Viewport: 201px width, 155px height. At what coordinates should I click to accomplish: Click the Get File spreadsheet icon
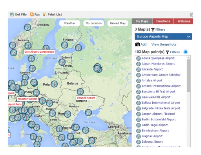point(12,14)
